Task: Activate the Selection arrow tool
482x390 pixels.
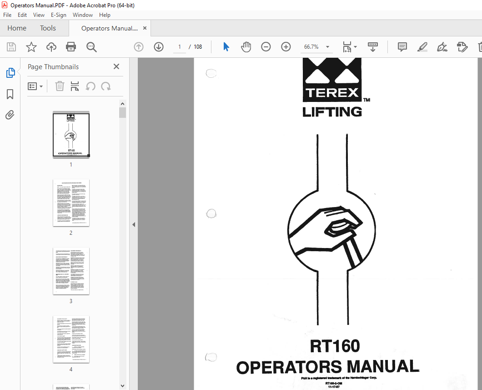Action: pyautogui.click(x=226, y=47)
